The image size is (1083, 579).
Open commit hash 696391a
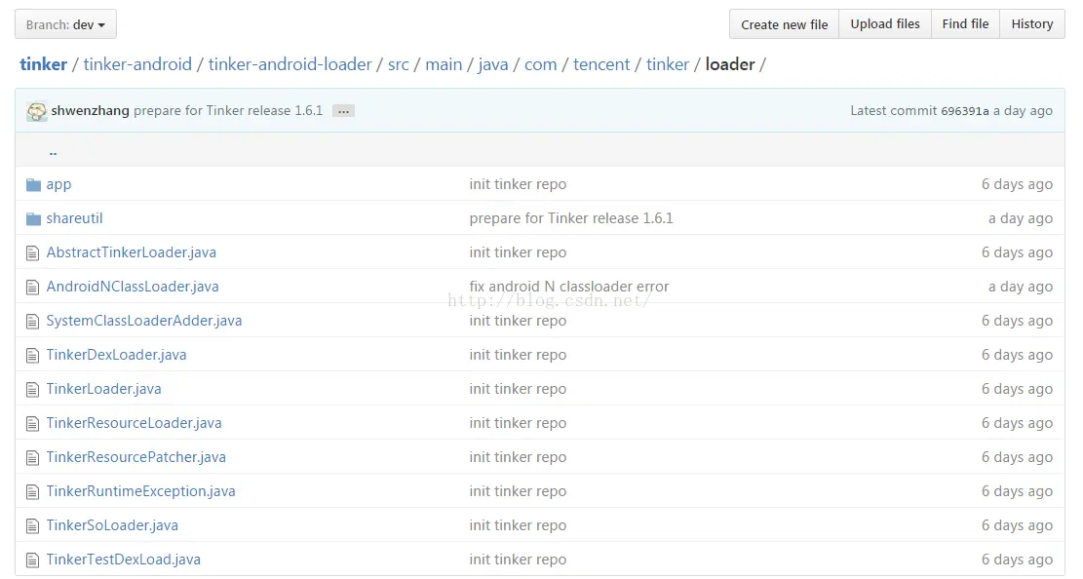point(964,110)
